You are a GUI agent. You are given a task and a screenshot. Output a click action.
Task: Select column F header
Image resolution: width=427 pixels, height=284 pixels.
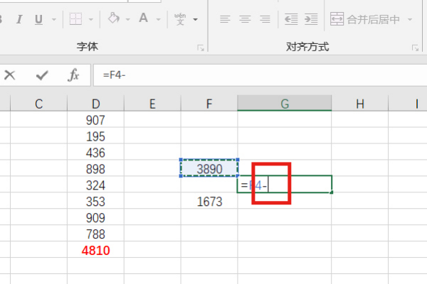tap(209, 104)
